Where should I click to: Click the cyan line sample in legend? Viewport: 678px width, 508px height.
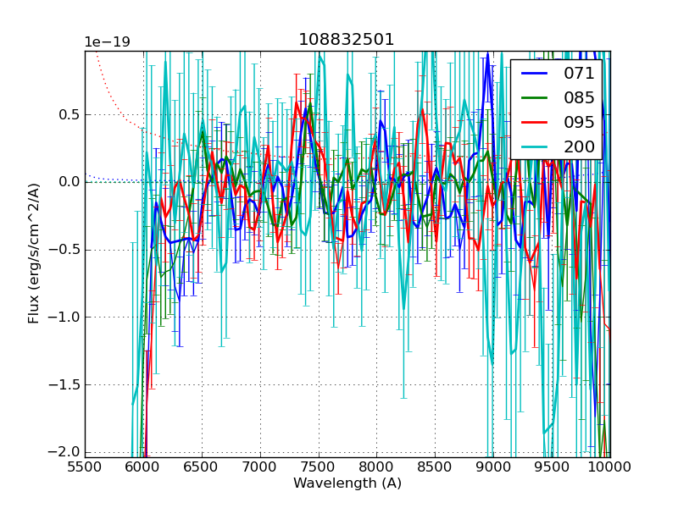[x=534, y=146]
